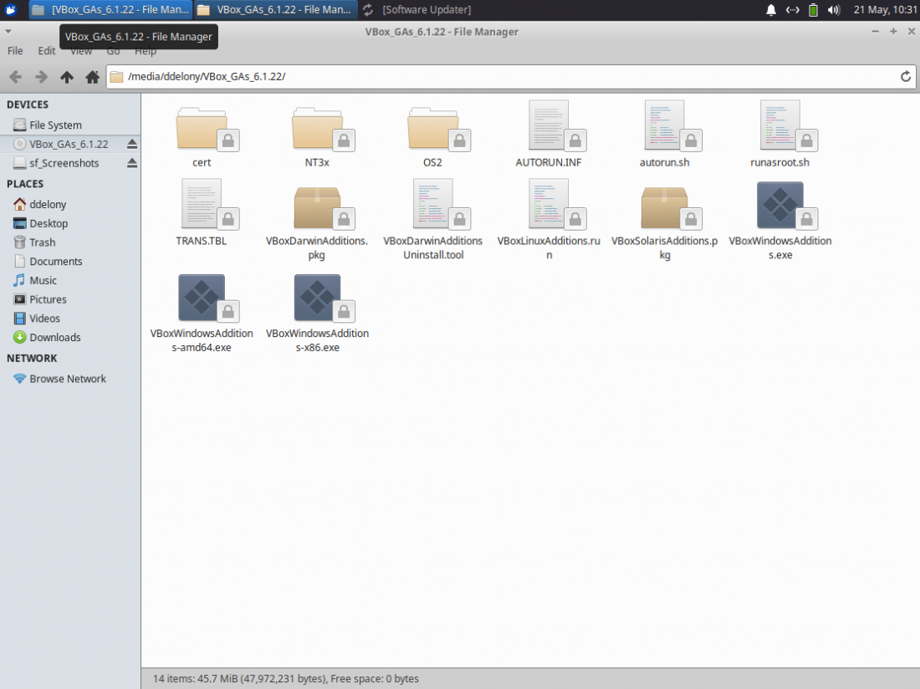Reload folder with the refresh icon

click(x=905, y=77)
